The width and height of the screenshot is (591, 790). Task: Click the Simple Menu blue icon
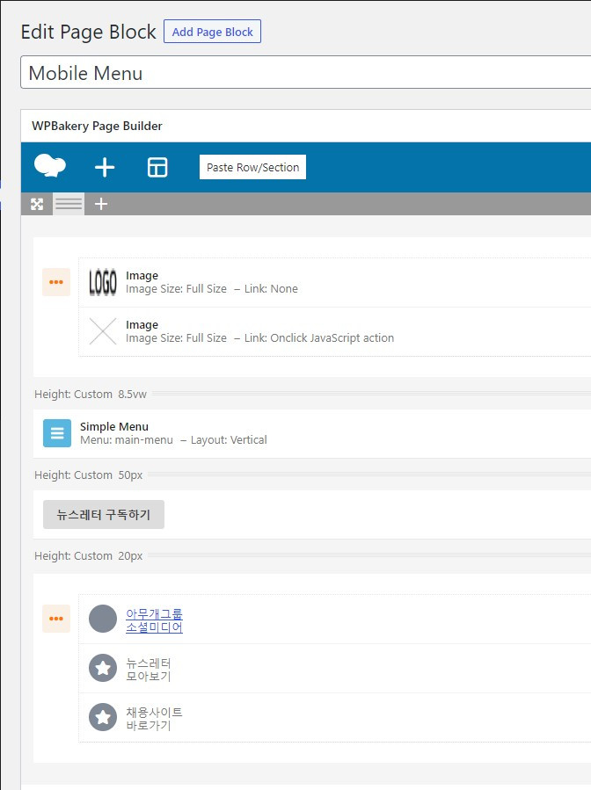coord(57,433)
